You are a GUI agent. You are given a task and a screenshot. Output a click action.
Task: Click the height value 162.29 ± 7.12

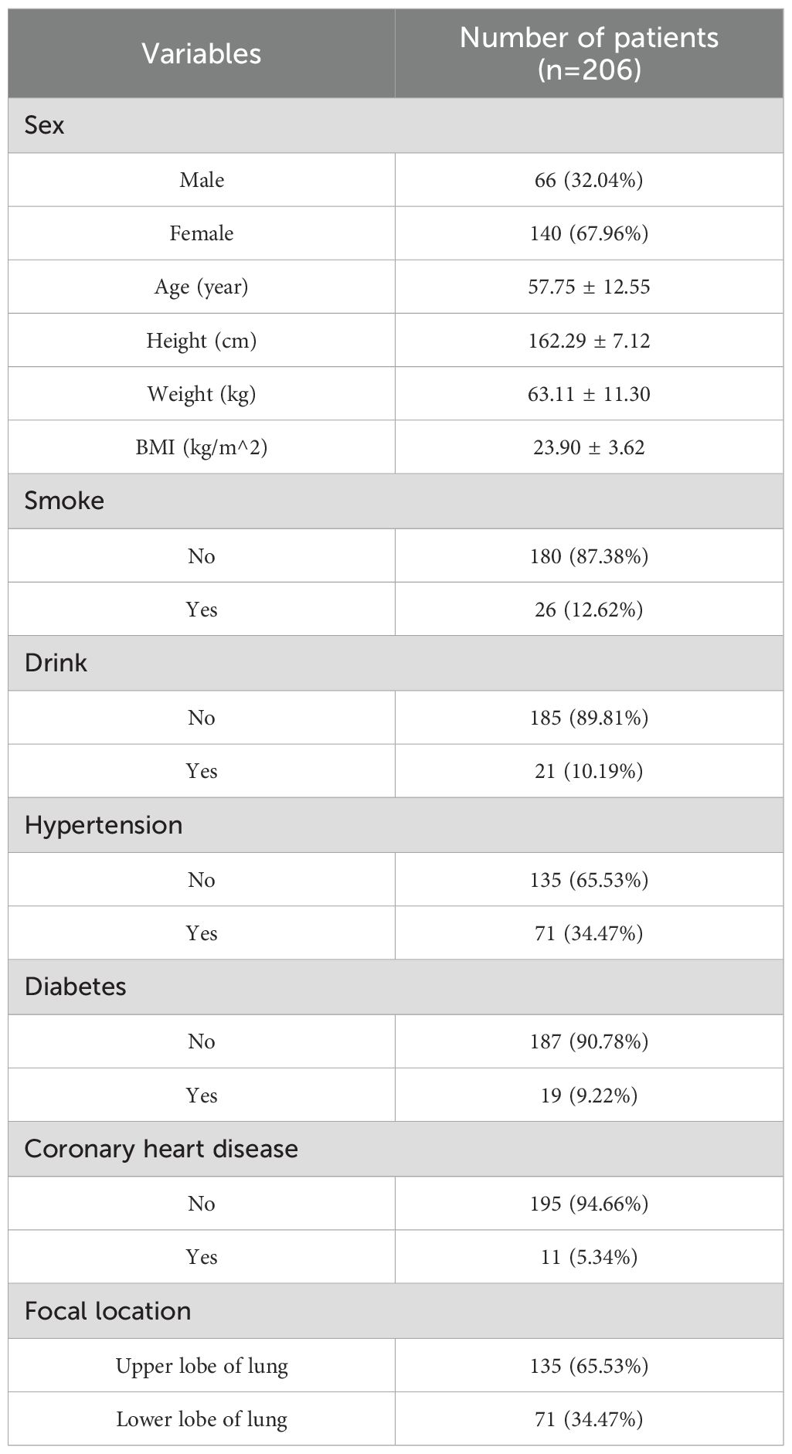(x=589, y=341)
